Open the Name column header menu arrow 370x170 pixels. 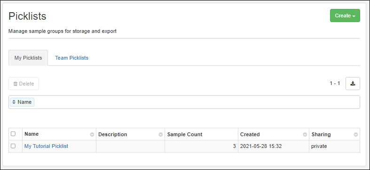coord(92,134)
